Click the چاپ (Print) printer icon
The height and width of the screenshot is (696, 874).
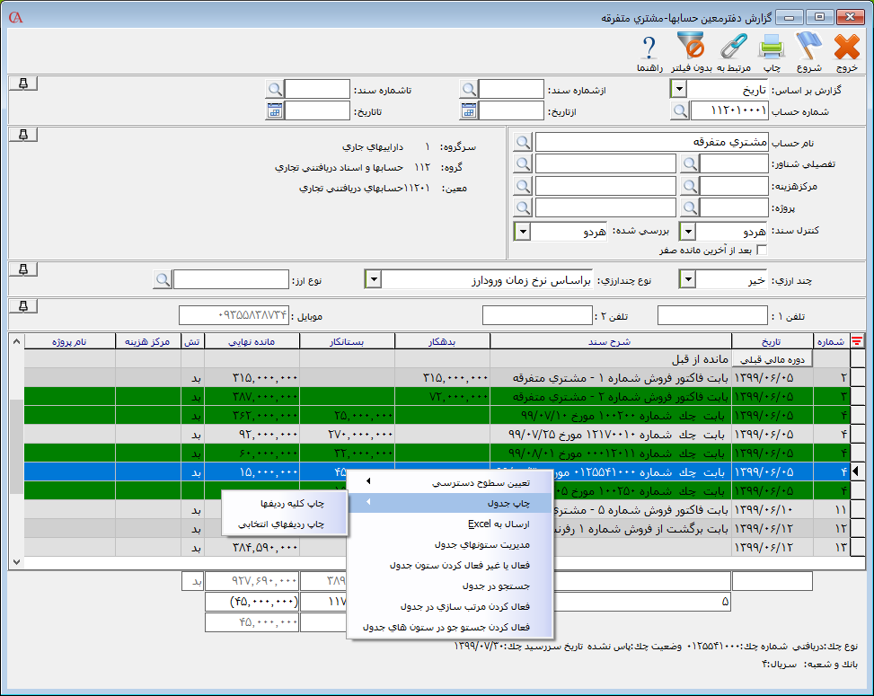(x=772, y=47)
